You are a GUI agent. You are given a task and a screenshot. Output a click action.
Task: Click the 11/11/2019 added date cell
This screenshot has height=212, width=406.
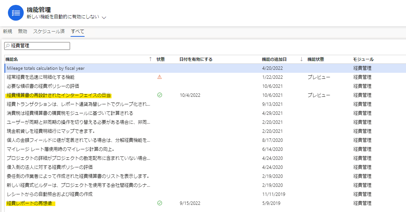[274, 194]
